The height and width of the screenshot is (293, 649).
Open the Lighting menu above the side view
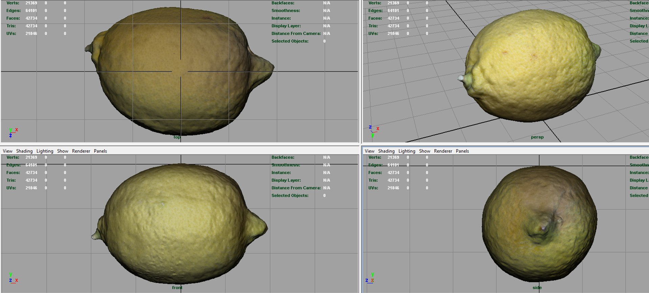point(407,151)
